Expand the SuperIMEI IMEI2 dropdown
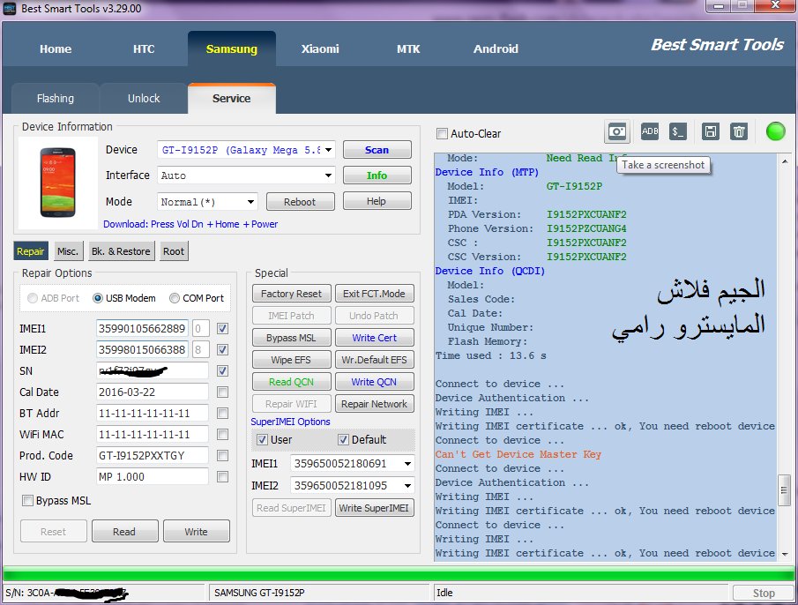This screenshot has width=798, height=605. 407,485
